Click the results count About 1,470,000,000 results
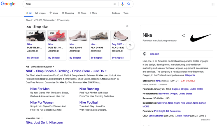217x126 pixels. pyautogui.click(x=48, y=20)
